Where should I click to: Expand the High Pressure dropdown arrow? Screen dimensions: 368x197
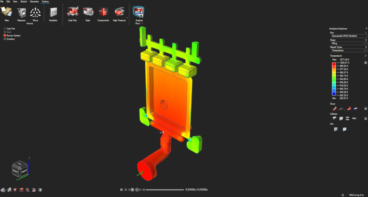(127, 18)
